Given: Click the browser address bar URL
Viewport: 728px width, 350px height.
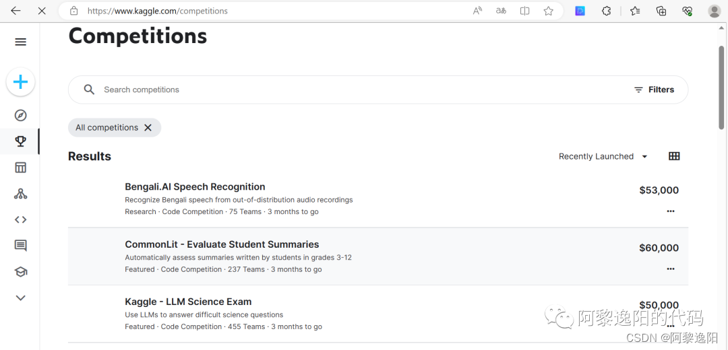Looking at the screenshot, I should (157, 11).
